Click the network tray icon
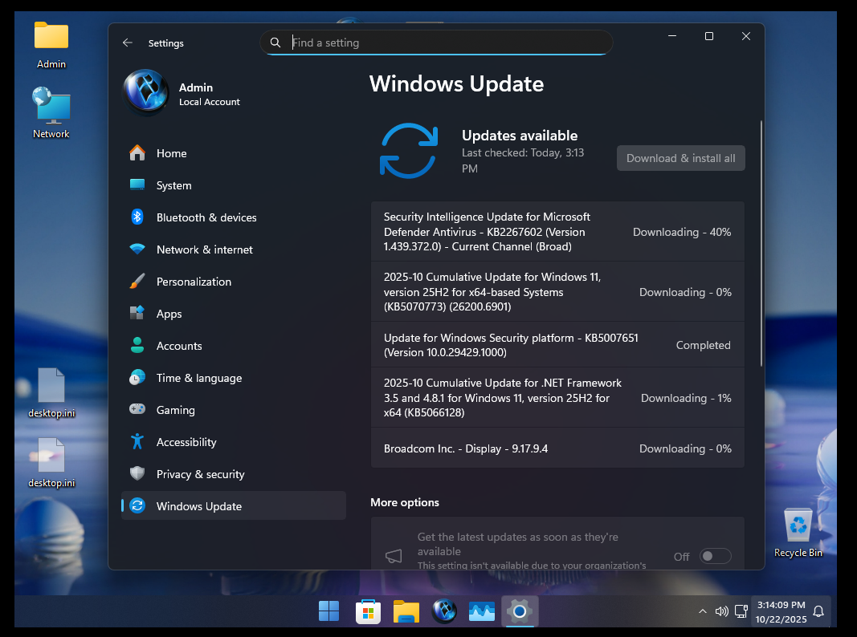This screenshot has height=637, width=857. coord(741,611)
